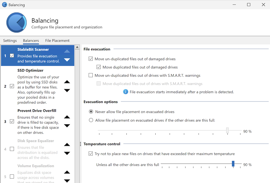
Task: Click the splitter grip dots between panels
Action: click(80, 144)
